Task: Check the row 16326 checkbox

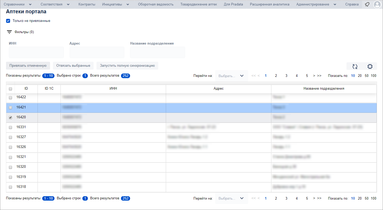Action: pos(10,147)
